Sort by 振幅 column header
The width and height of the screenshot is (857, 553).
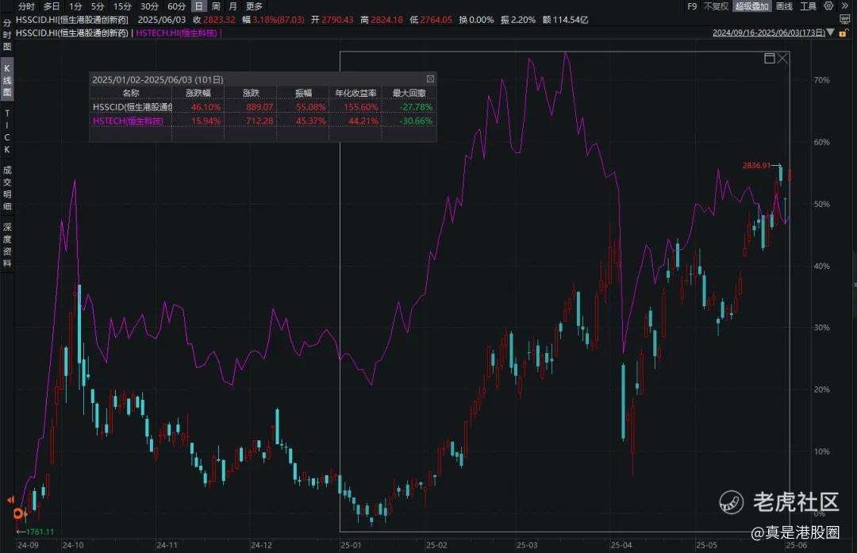[x=303, y=93]
